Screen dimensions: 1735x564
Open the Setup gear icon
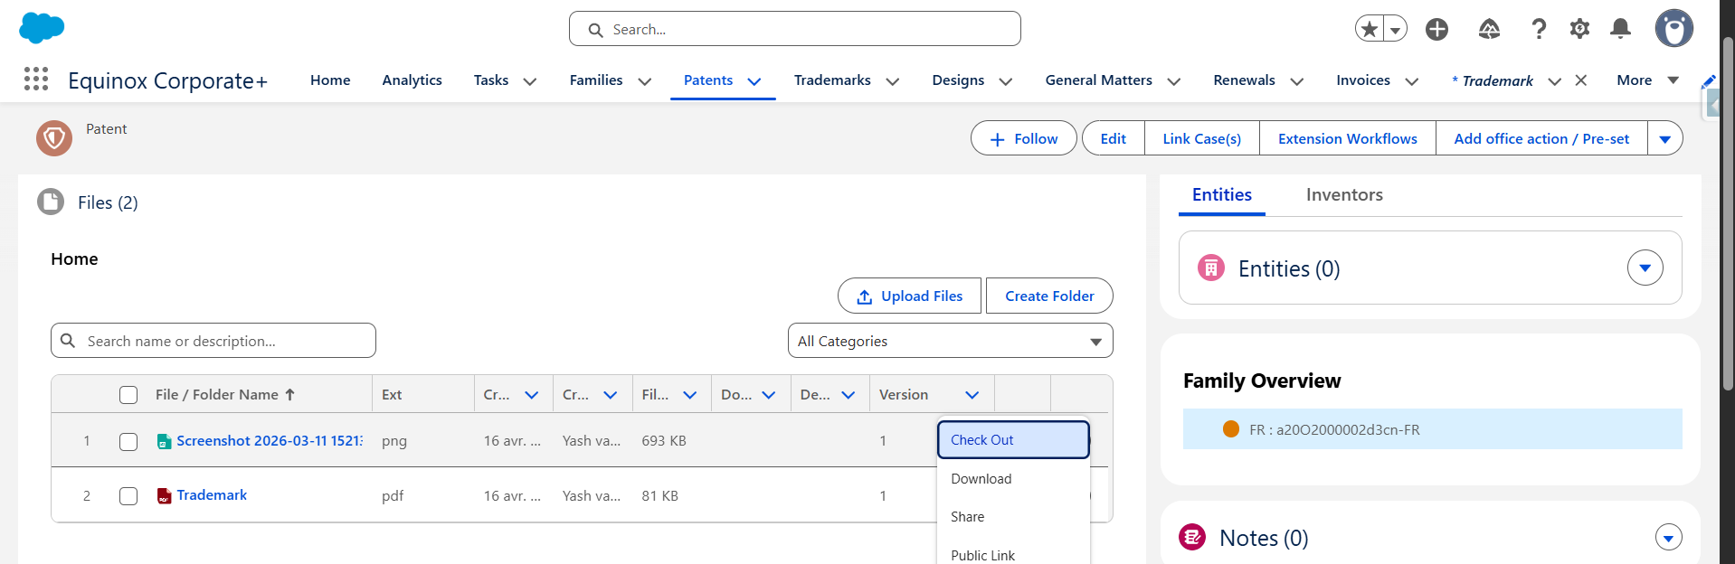(1579, 29)
